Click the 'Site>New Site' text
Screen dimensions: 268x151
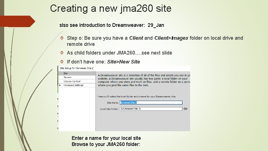[x=124, y=62]
